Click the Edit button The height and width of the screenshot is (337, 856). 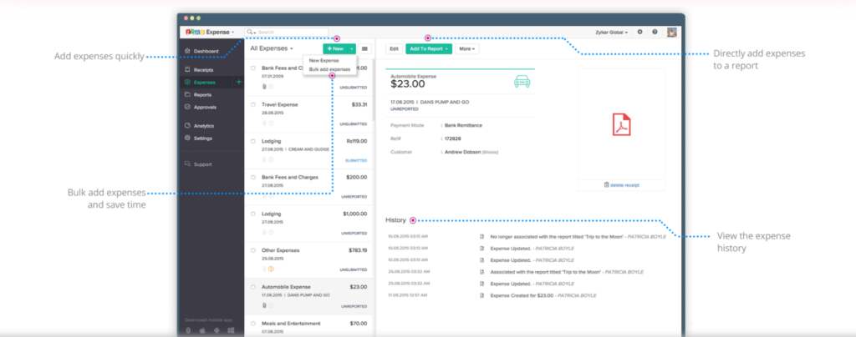pyautogui.click(x=394, y=49)
